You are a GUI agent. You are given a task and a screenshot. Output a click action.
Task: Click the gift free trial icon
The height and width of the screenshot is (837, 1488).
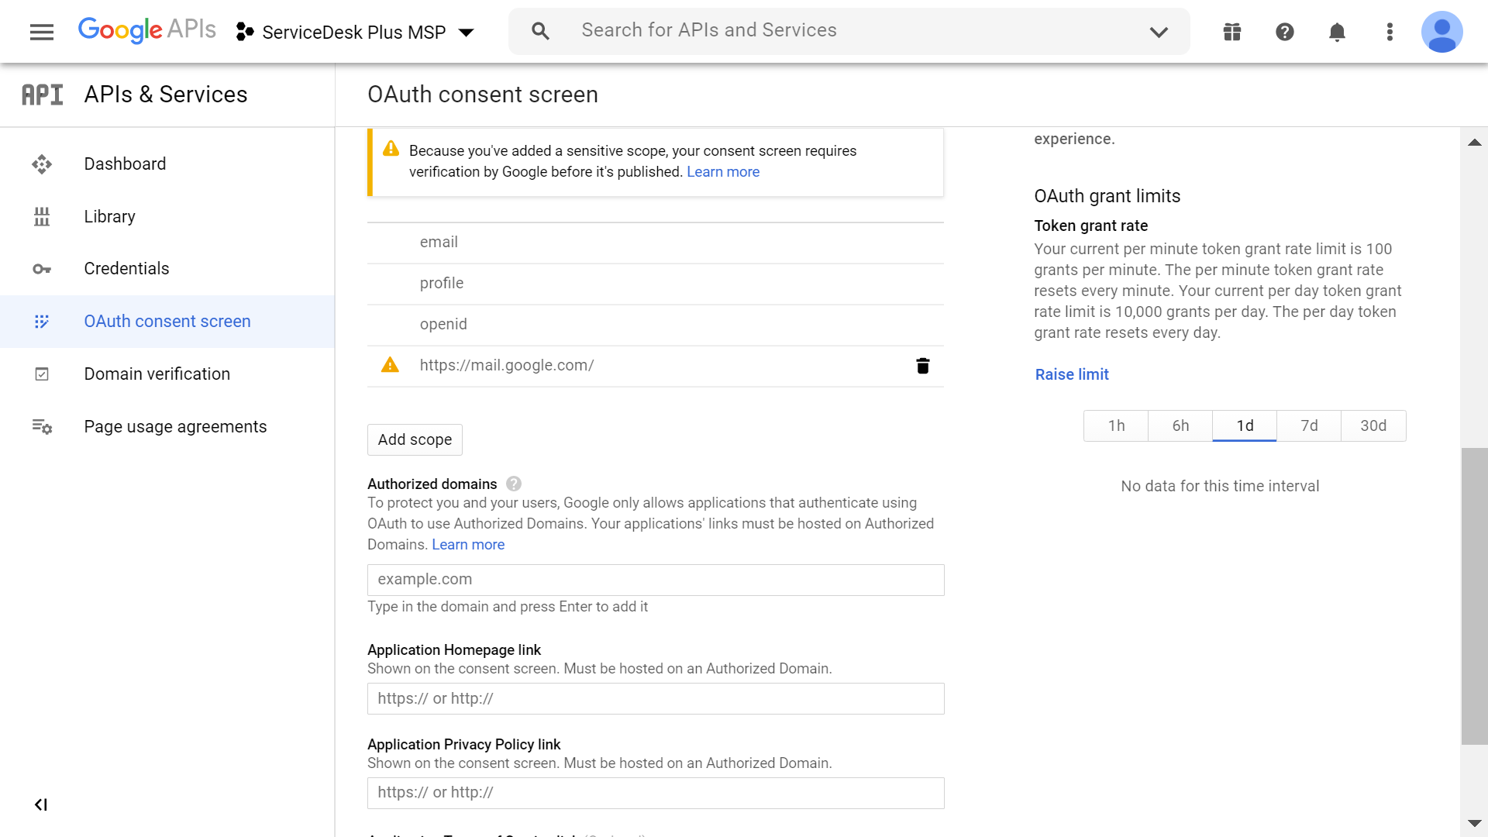(1232, 32)
